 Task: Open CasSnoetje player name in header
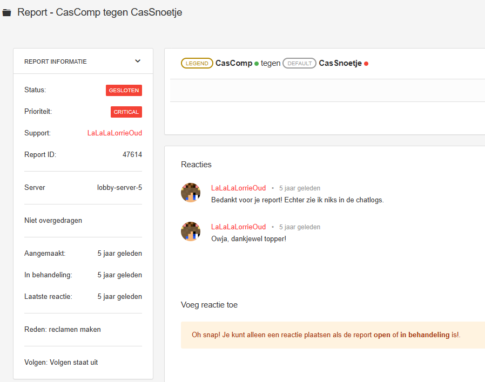coord(340,63)
